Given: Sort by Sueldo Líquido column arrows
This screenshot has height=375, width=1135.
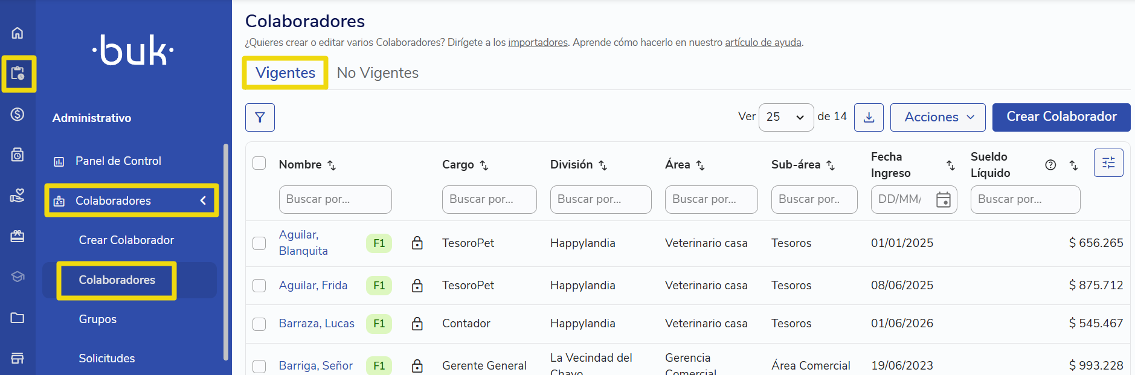Looking at the screenshot, I should [x=1073, y=165].
